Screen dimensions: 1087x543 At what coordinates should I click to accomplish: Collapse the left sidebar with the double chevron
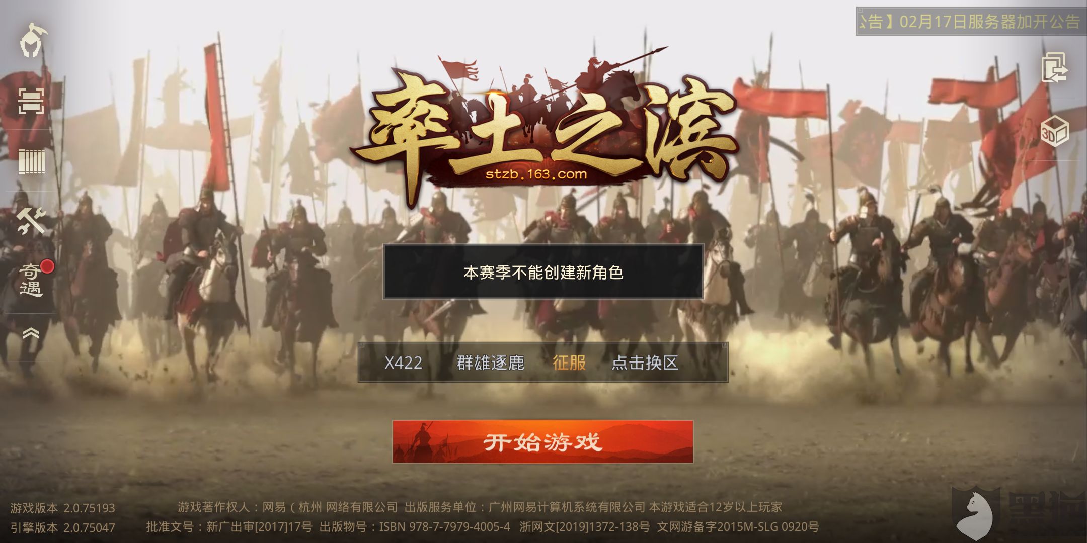point(31,332)
